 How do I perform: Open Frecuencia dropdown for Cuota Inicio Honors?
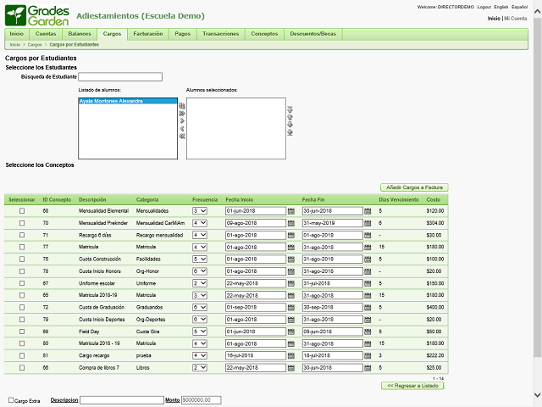point(200,271)
